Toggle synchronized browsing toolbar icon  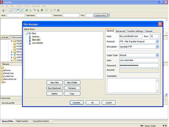55,10
